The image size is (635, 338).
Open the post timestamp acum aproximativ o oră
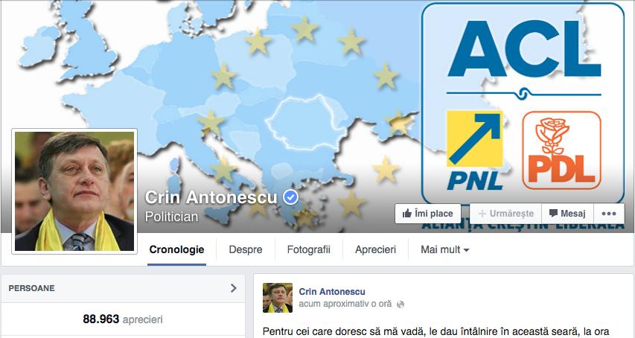click(x=345, y=304)
